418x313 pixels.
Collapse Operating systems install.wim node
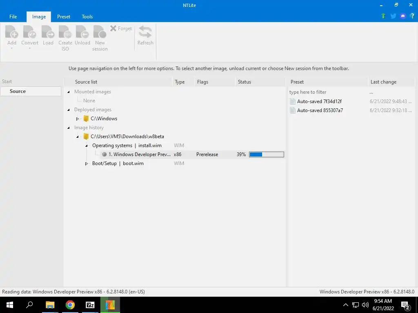tap(87, 145)
